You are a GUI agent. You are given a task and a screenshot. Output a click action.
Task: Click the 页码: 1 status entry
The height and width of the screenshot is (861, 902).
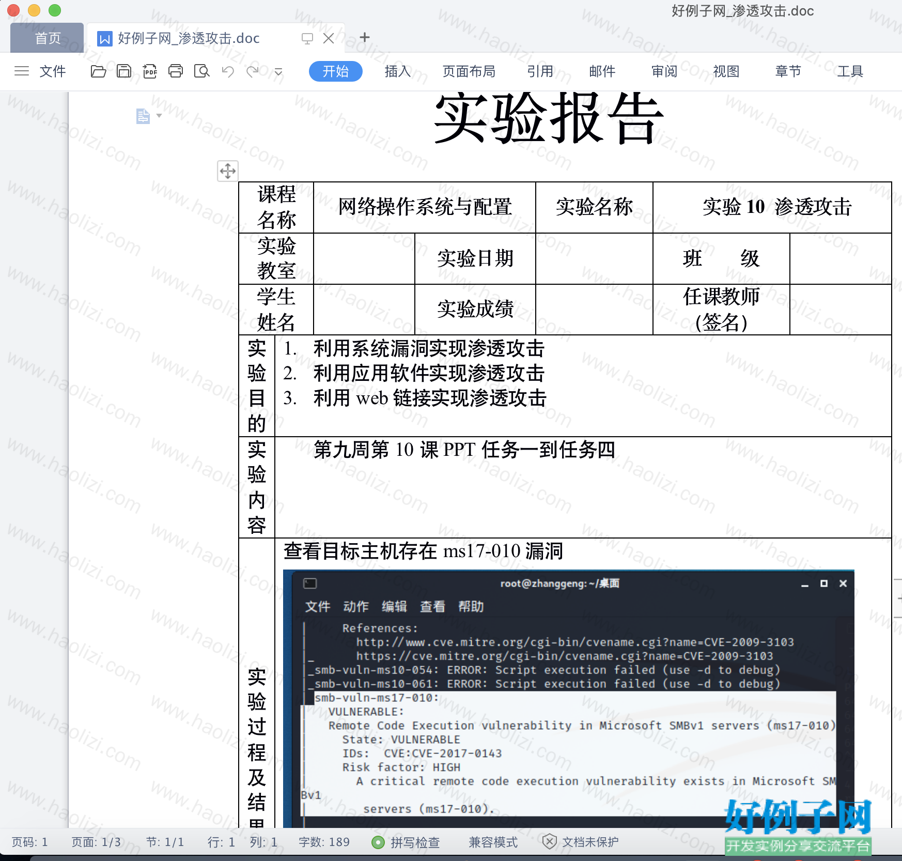30,842
